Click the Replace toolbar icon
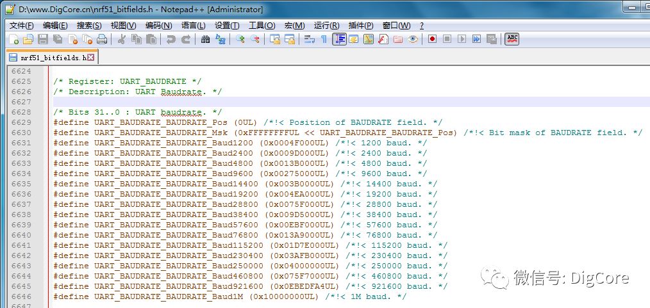The image size is (650, 308). tap(220, 39)
